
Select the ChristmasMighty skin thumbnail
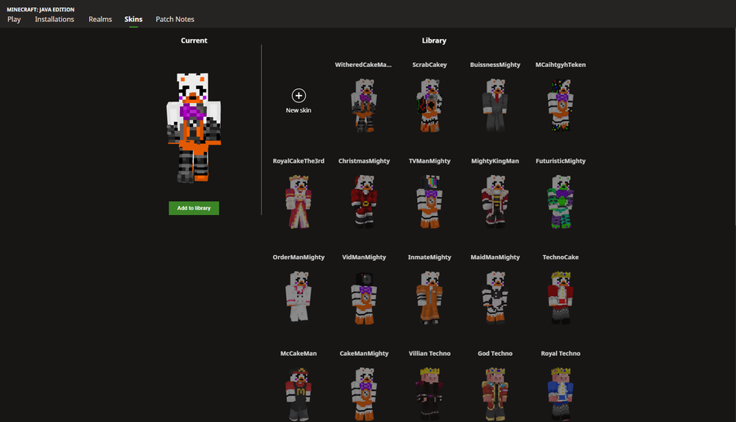pyautogui.click(x=364, y=202)
